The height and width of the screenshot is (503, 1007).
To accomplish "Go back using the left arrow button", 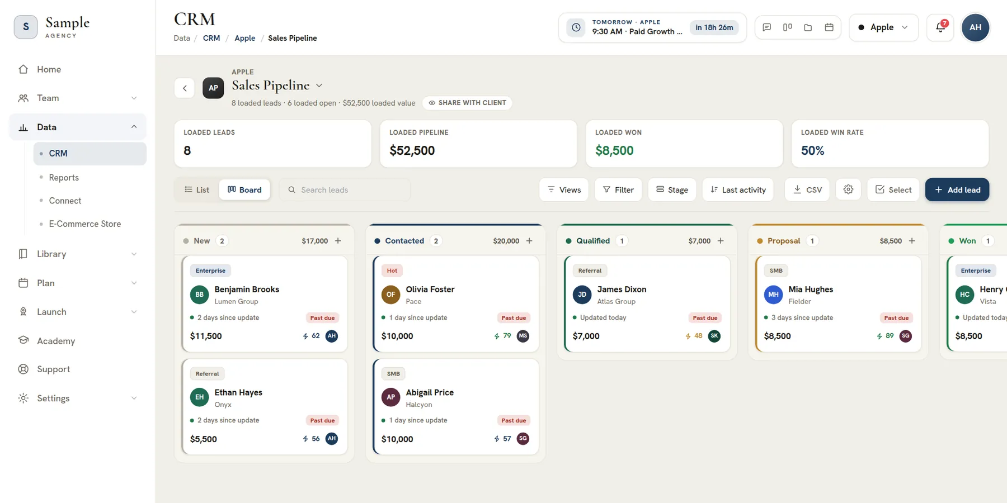I will [x=185, y=88].
